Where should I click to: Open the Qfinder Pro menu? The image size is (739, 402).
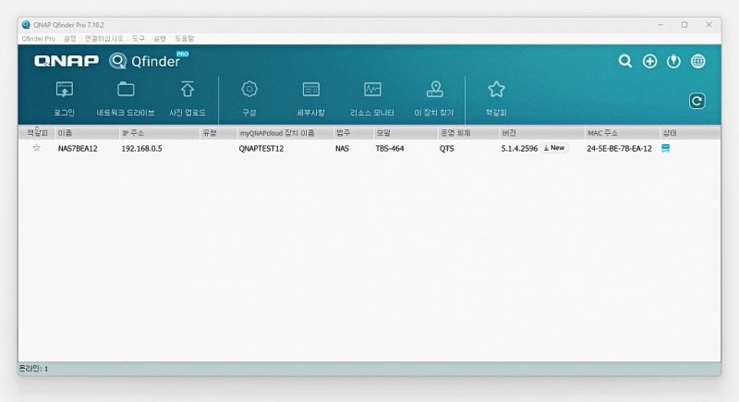pos(38,39)
